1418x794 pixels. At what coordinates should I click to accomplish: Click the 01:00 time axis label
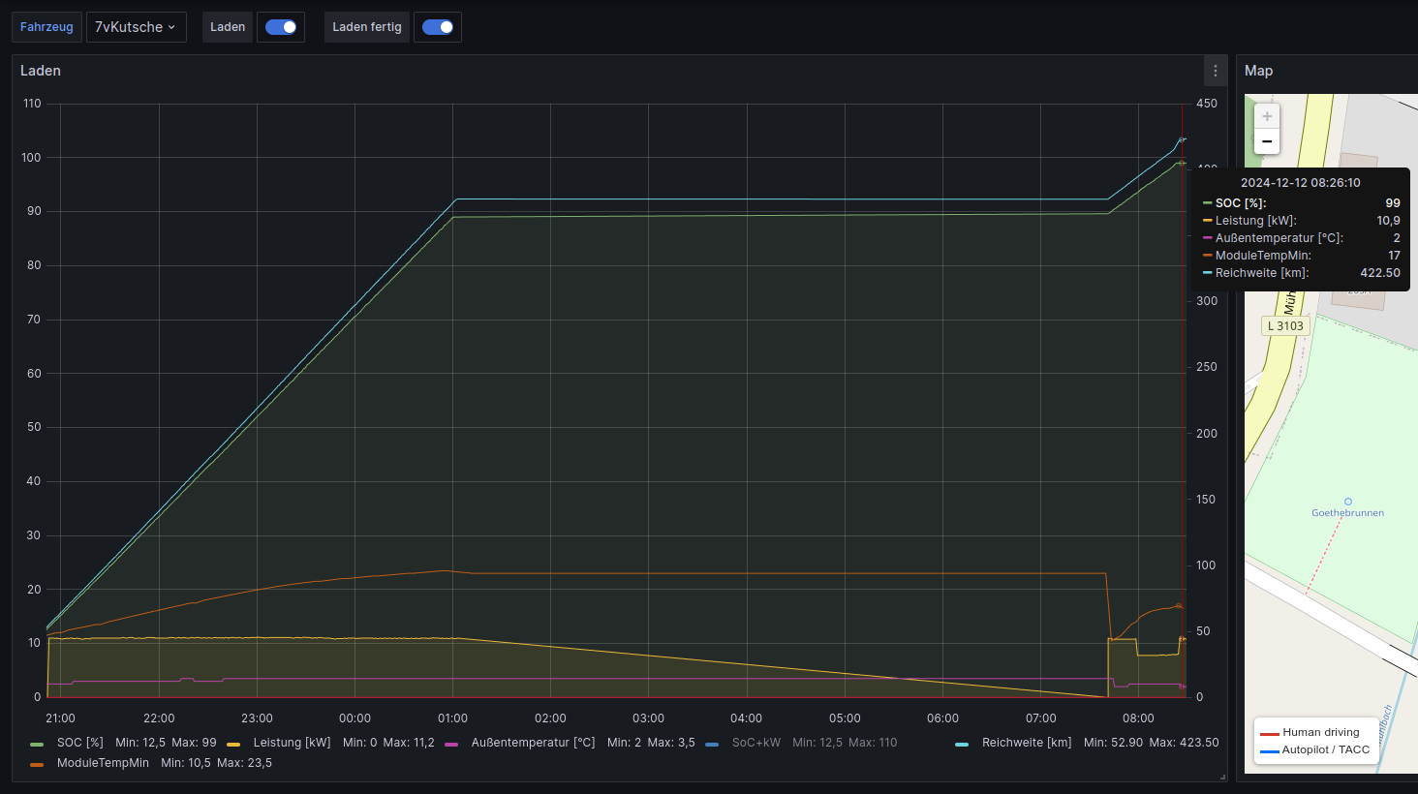452,718
